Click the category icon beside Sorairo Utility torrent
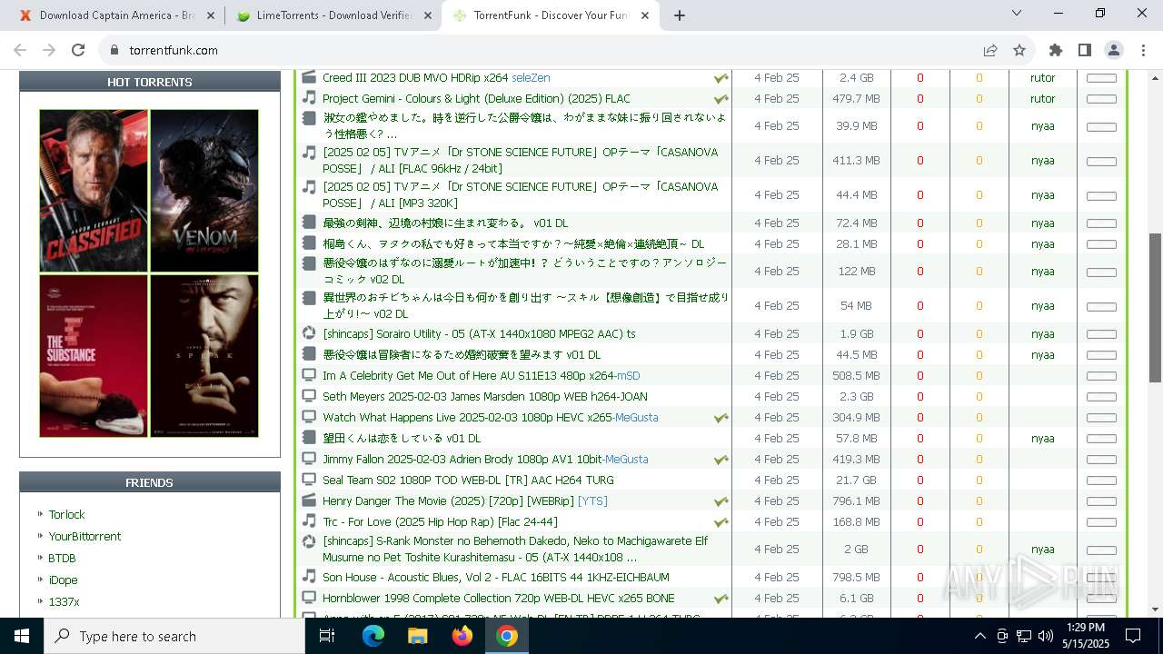Viewport: 1163px width, 654px height. (x=309, y=333)
